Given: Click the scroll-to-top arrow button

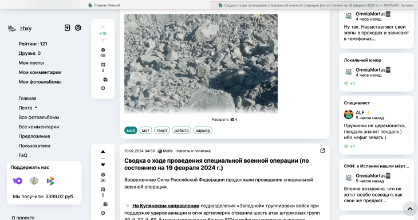Looking at the screenshot, I should pyautogui.click(x=410, y=209).
